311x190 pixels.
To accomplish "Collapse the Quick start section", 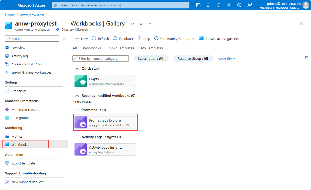I will [77, 68].
